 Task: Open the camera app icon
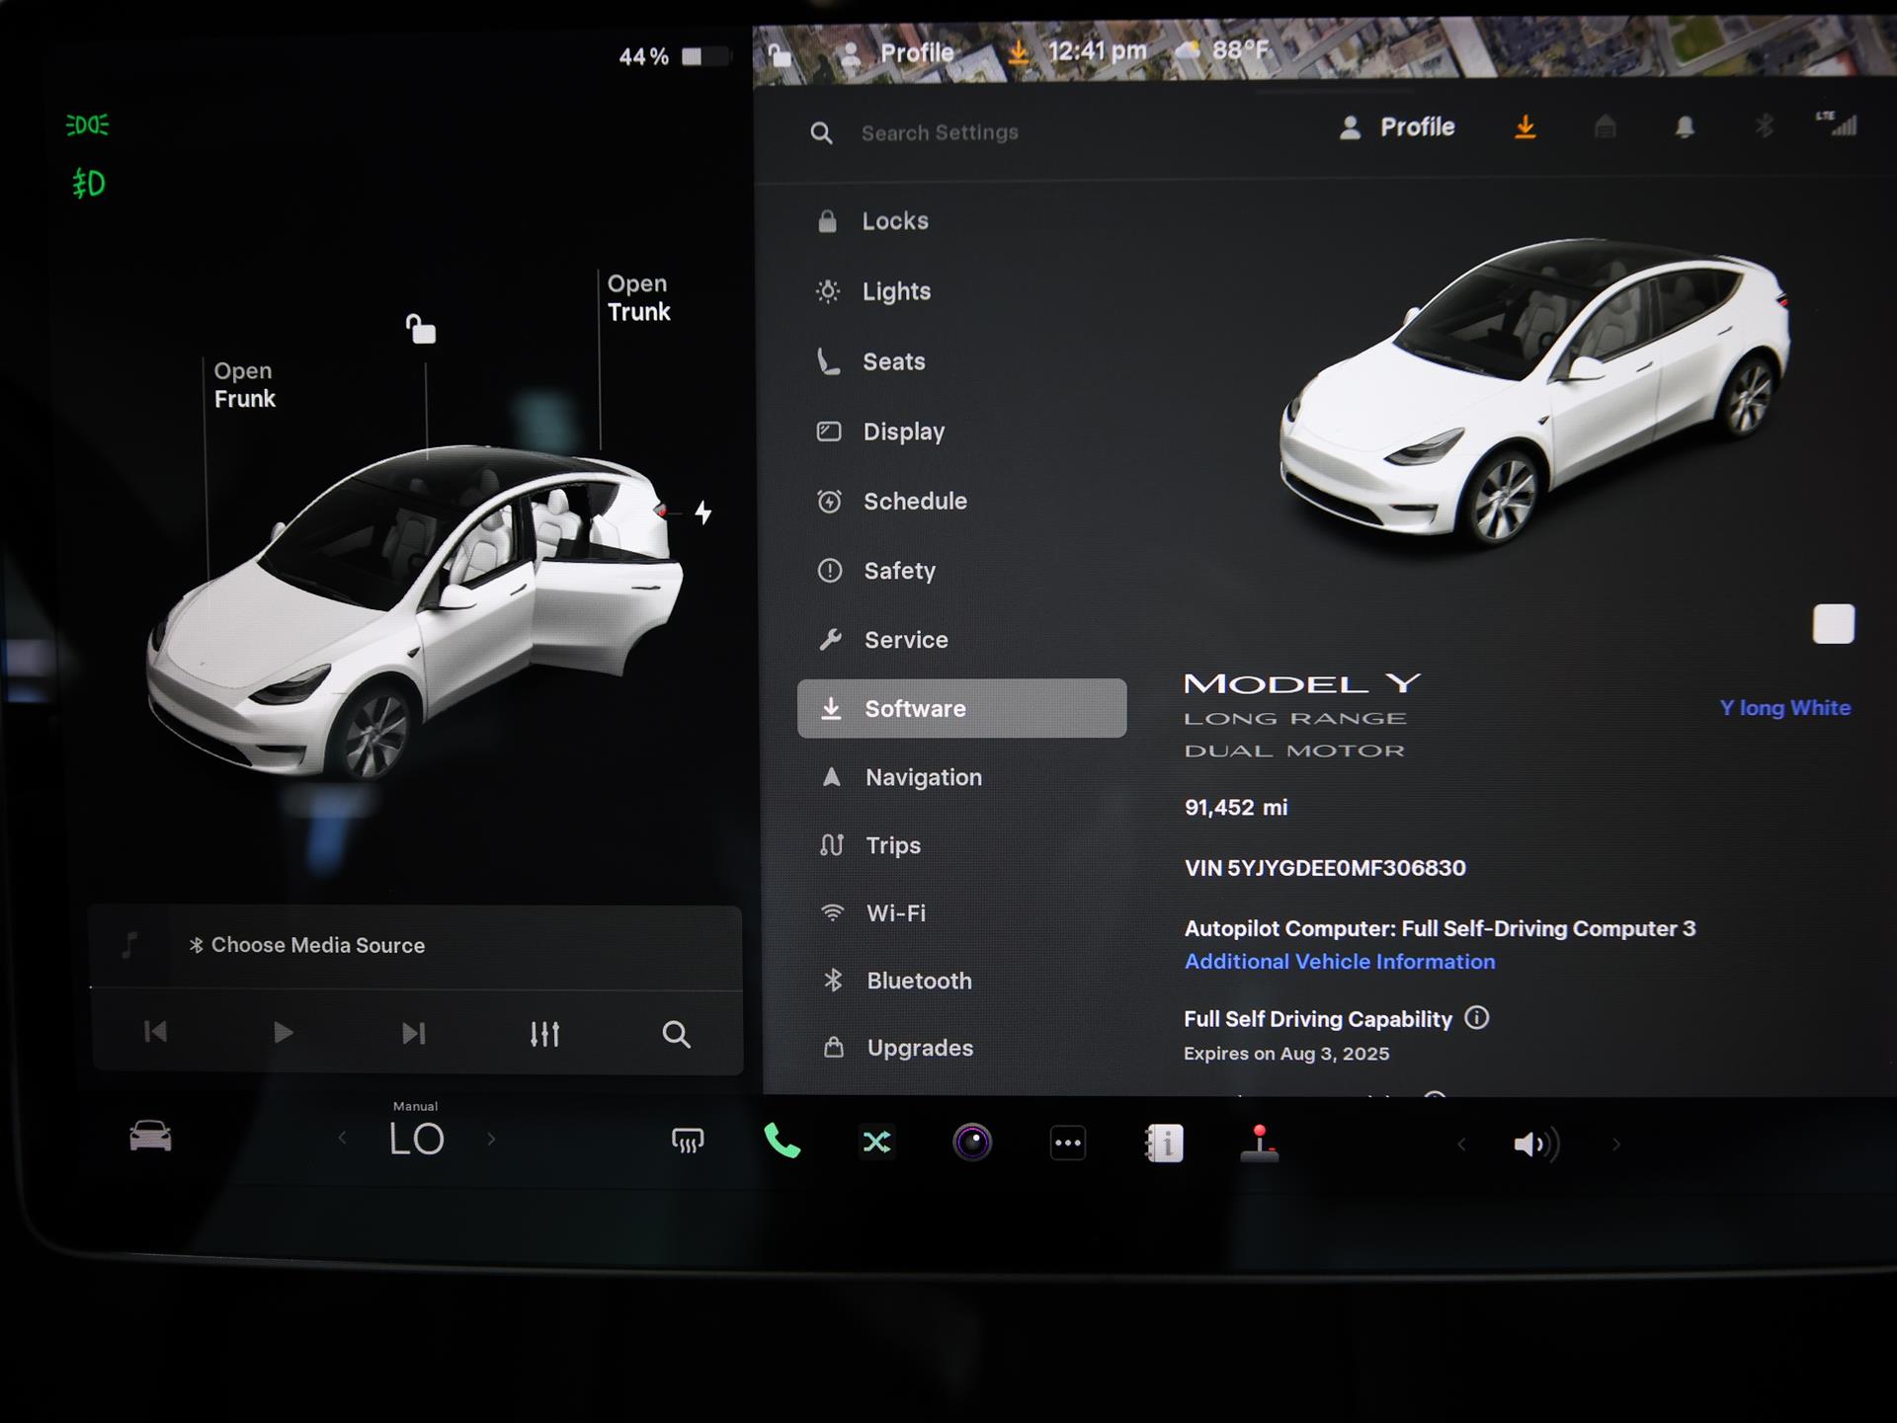972,1143
